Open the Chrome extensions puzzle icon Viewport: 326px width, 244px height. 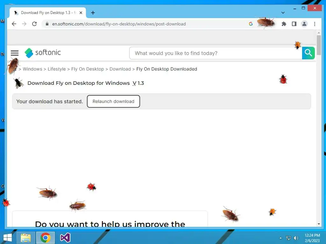pos(284,24)
